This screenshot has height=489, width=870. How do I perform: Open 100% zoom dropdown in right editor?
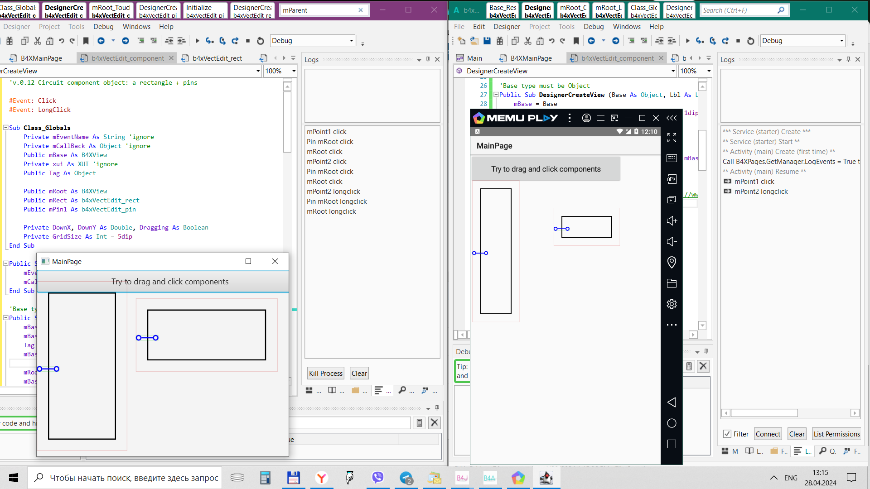[x=709, y=71]
